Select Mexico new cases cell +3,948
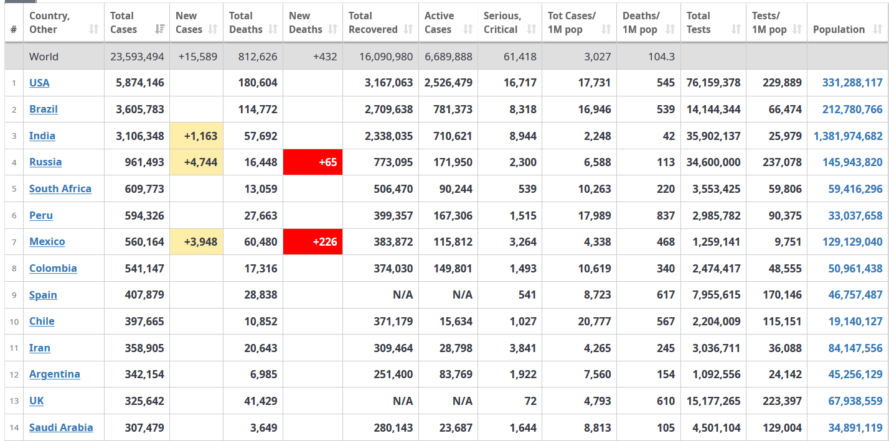This screenshot has width=889, height=441. (196, 241)
